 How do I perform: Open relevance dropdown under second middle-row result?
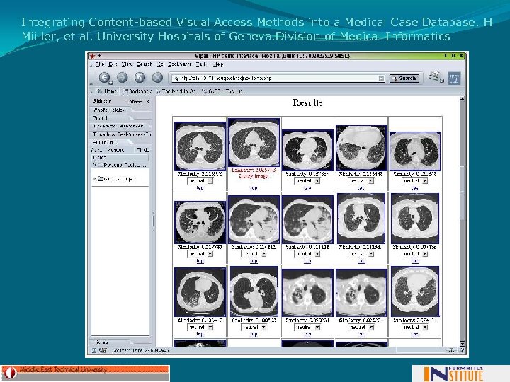point(254,254)
